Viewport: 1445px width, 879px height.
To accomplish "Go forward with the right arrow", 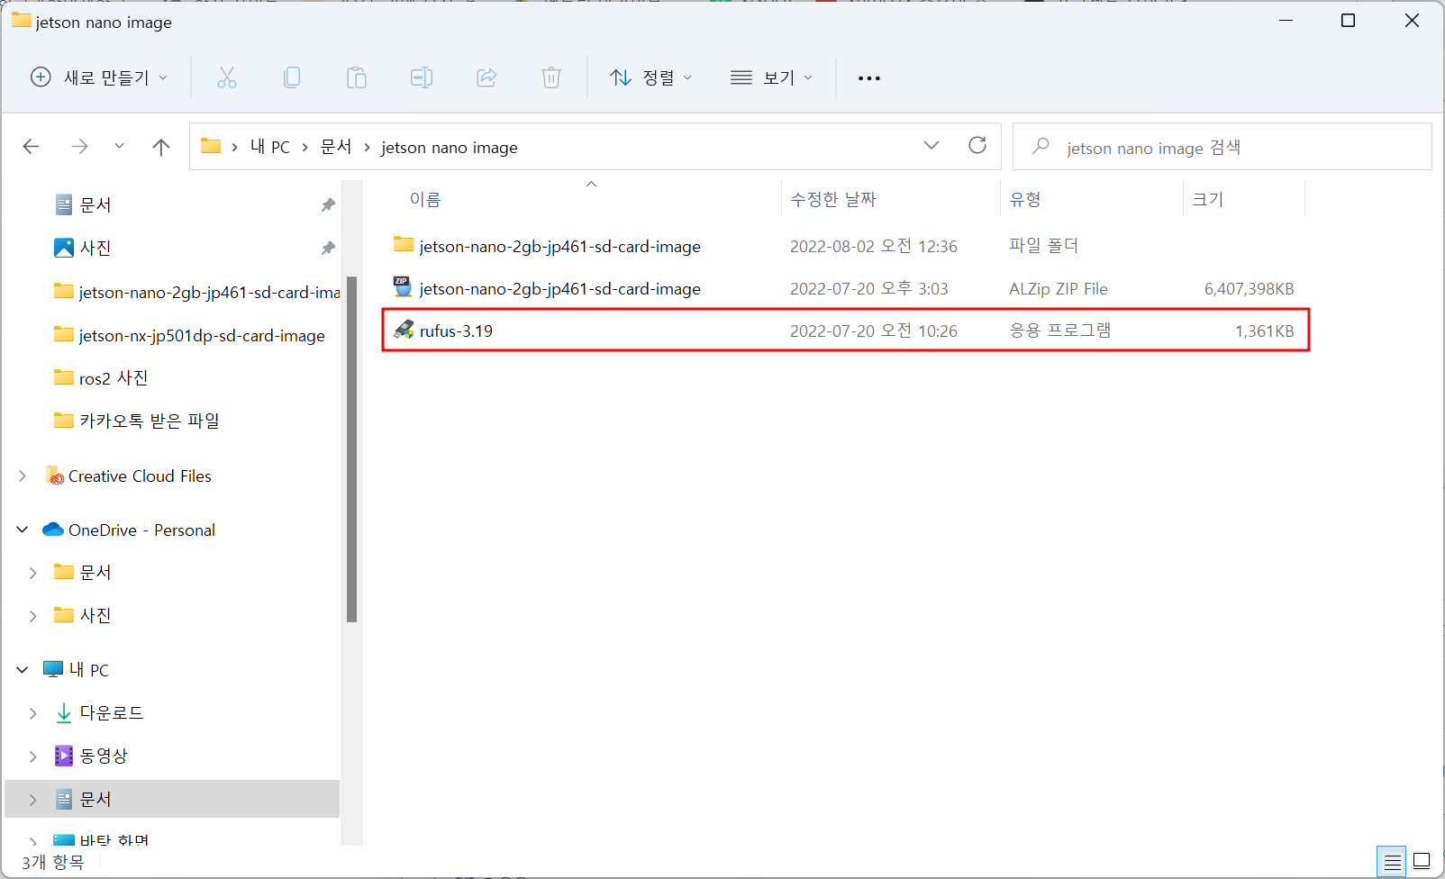I will [79, 146].
